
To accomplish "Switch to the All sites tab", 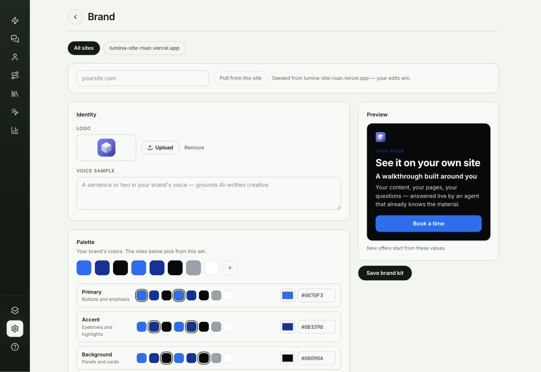I will pos(84,48).
